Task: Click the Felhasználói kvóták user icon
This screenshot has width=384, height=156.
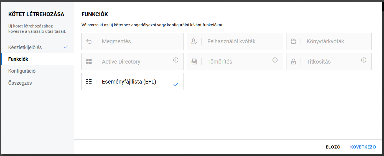Action: [x=194, y=41]
